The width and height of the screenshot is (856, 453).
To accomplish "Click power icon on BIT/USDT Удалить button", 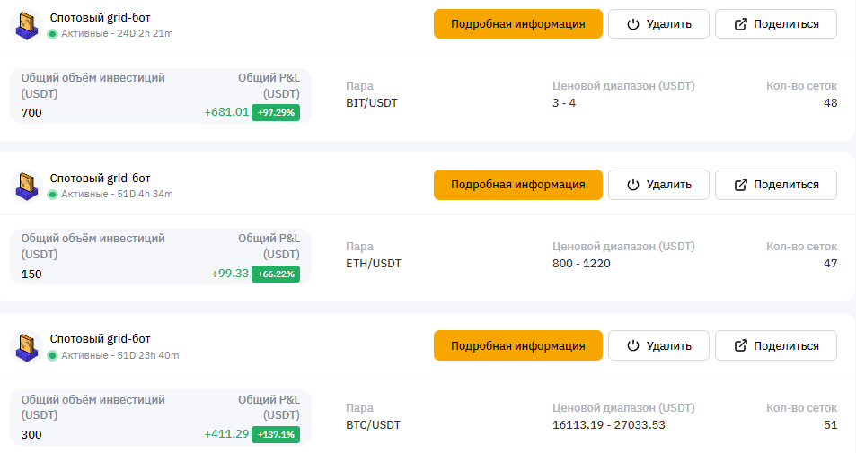I will click(632, 24).
